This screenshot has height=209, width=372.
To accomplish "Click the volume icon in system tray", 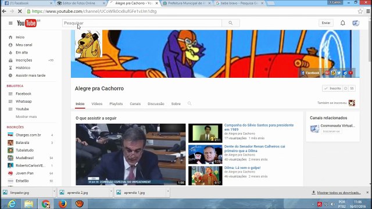I will (x=332, y=204).
